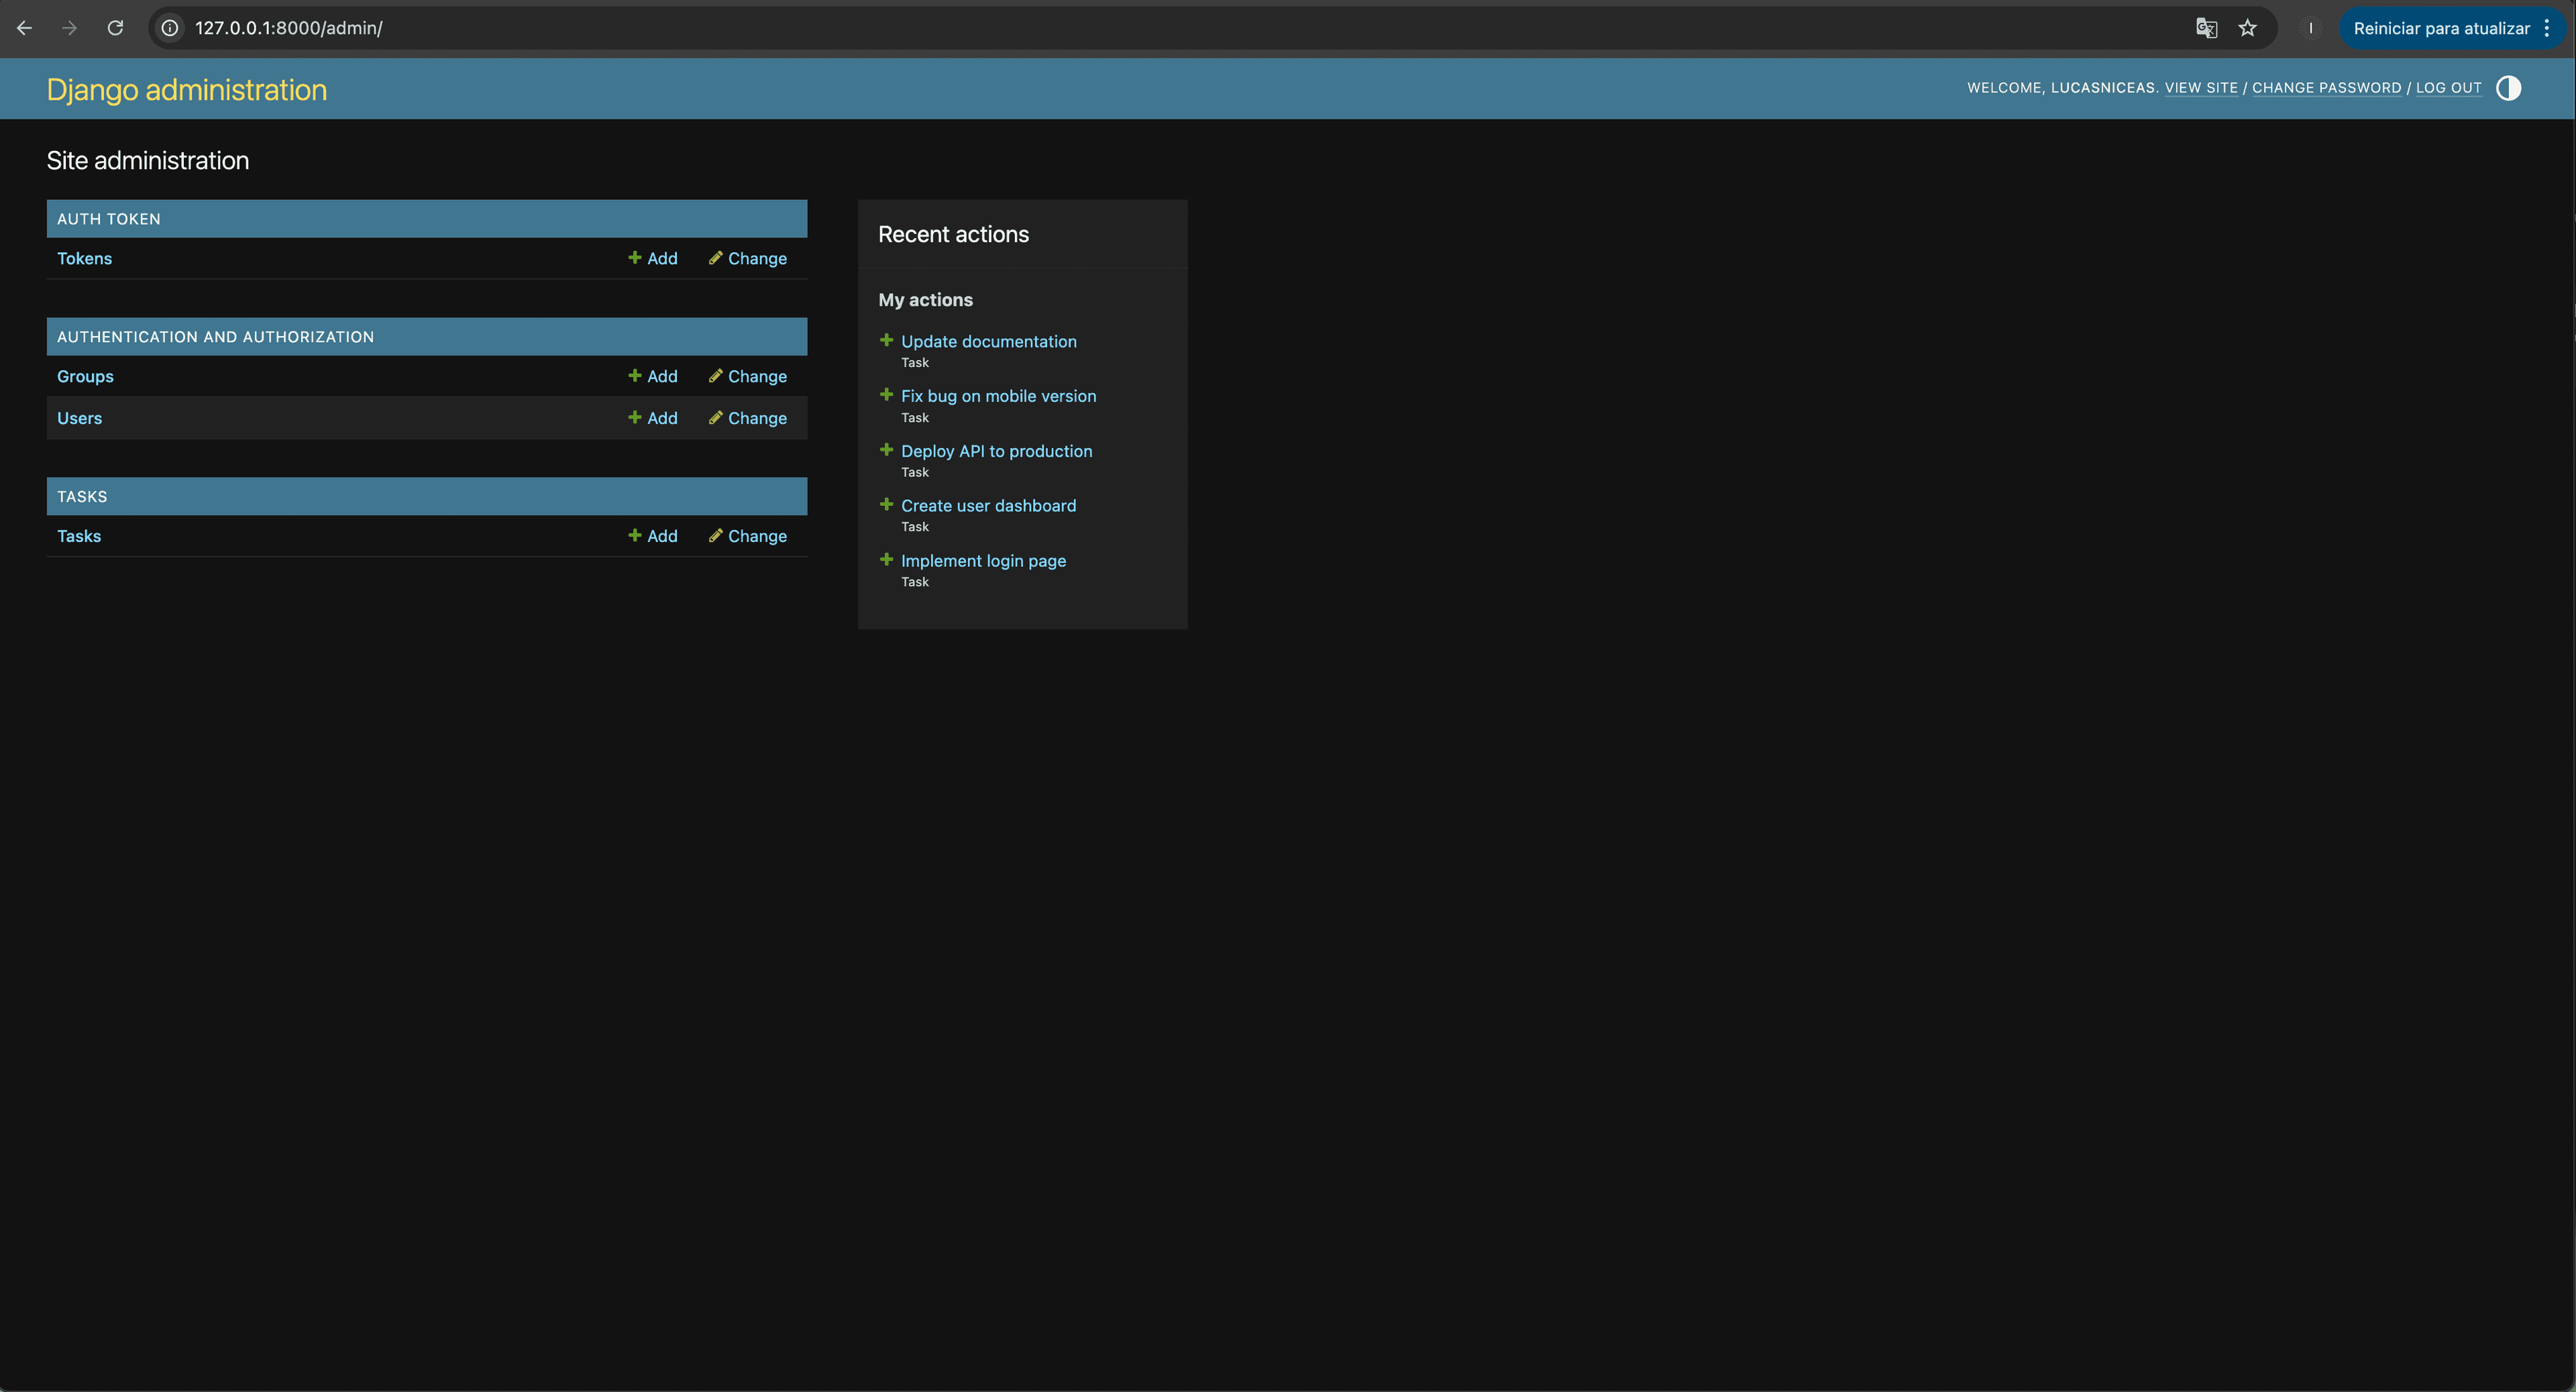The height and width of the screenshot is (1392, 2576).
Task: Log out of the admin
Action: coord(2448,88)
